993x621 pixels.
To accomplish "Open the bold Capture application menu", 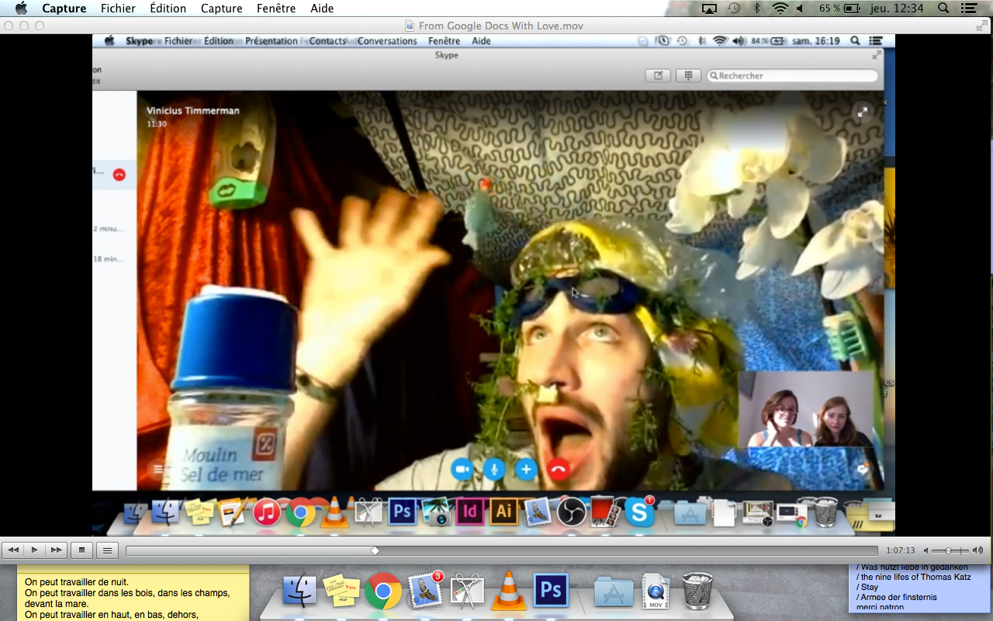I will pos(64,9).
